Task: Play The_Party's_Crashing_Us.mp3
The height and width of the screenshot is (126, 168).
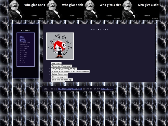Action: point(64,69)
